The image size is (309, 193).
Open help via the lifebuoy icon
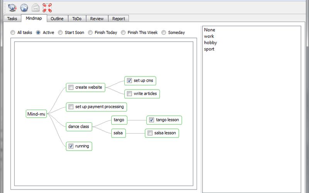tap(47, 7)
